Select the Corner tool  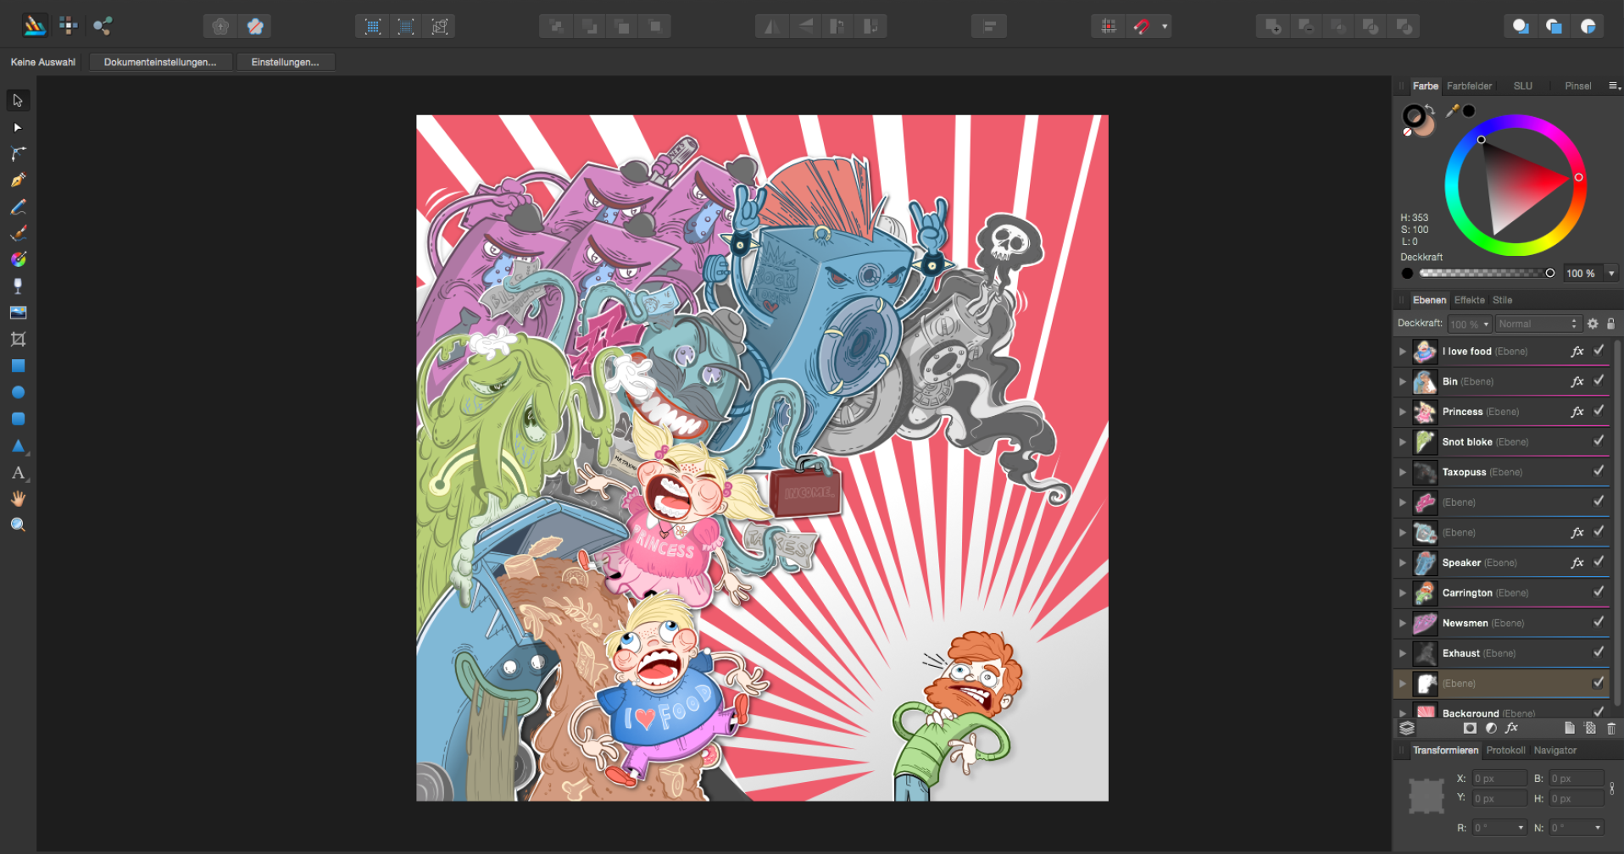(x=18, y=153)
